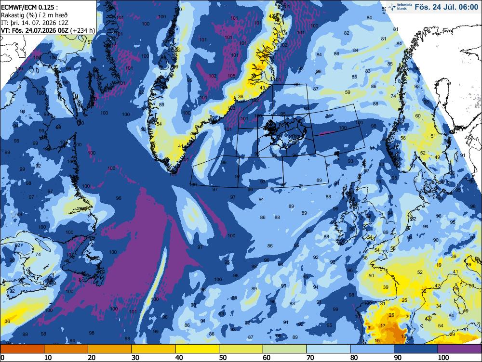Pick the dark blue 90–100 legend swatch
This screenshot has width=482, height=362.
click(x=415, y=349)
